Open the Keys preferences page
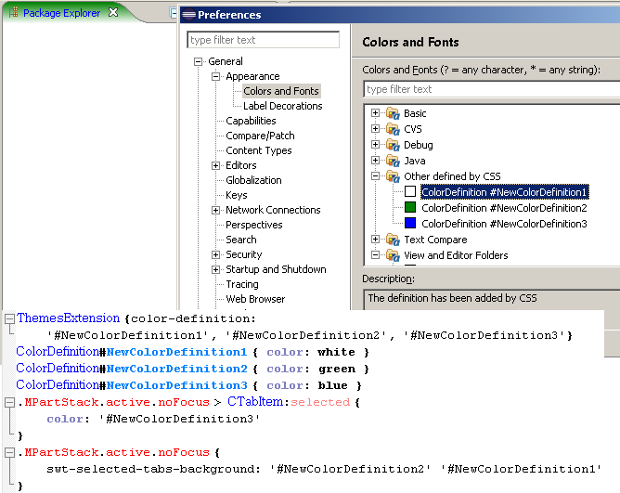620x493 pixels. 237,196
